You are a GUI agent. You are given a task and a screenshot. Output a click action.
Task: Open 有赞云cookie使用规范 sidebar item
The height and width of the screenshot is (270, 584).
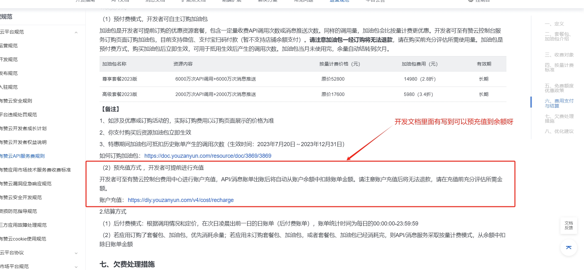click(23, 239)
